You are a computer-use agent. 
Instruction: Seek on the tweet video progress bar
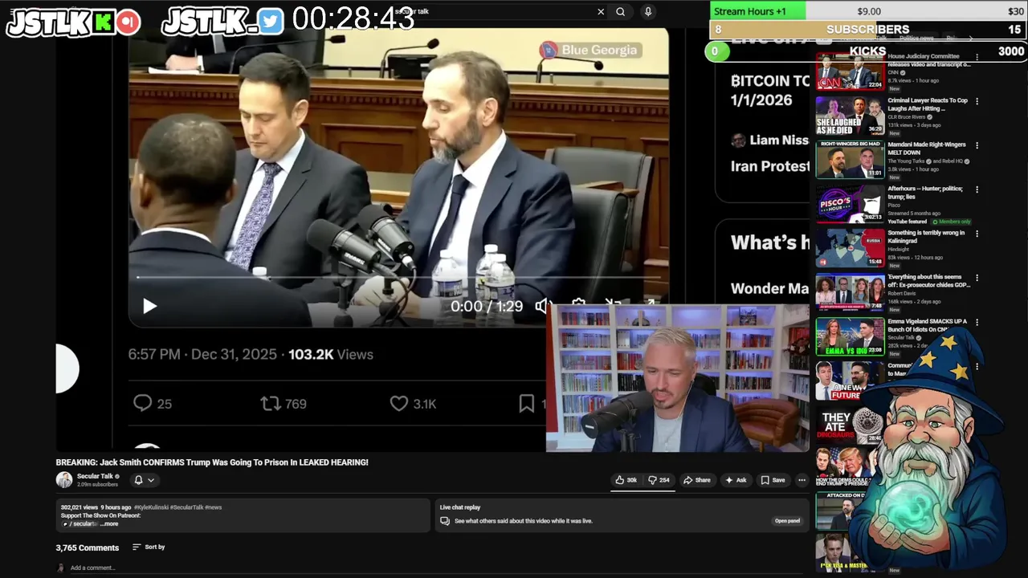pyautogui.click(x=398, y=277)
